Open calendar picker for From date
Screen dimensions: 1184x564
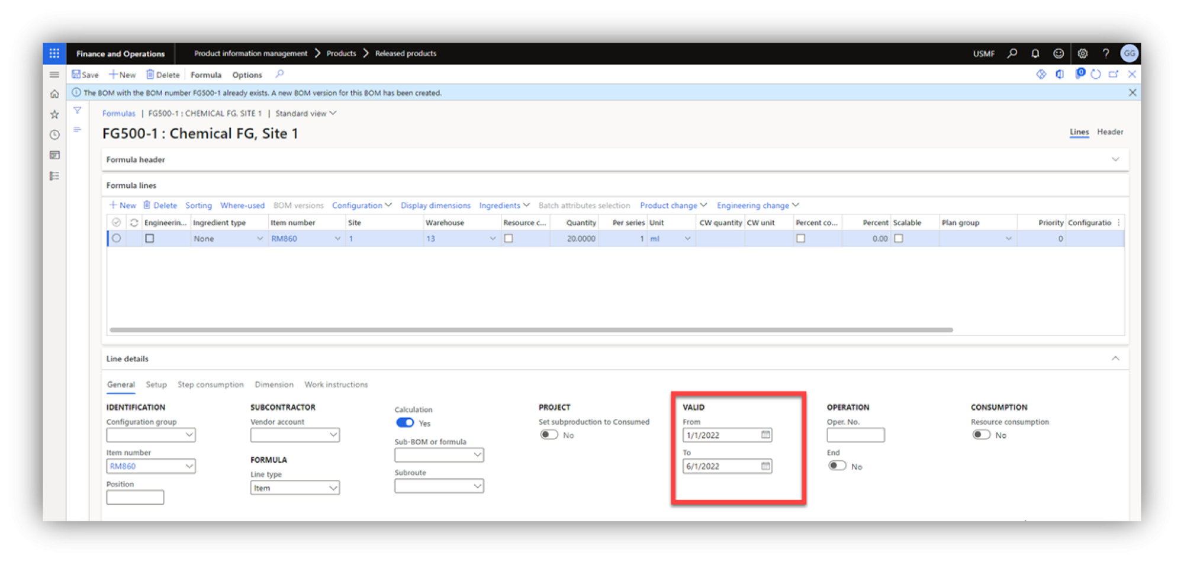click(x=765, y=435)
